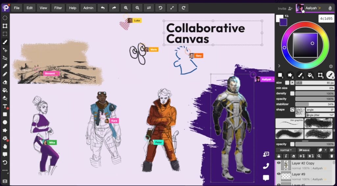The height and width of the screenshot is (186, 337).
Task: Click the rotate view tool in left toolbar
Action: click(x=5, y=162)
